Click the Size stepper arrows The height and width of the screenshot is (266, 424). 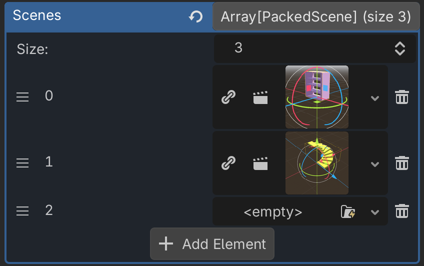pos(399,48)
